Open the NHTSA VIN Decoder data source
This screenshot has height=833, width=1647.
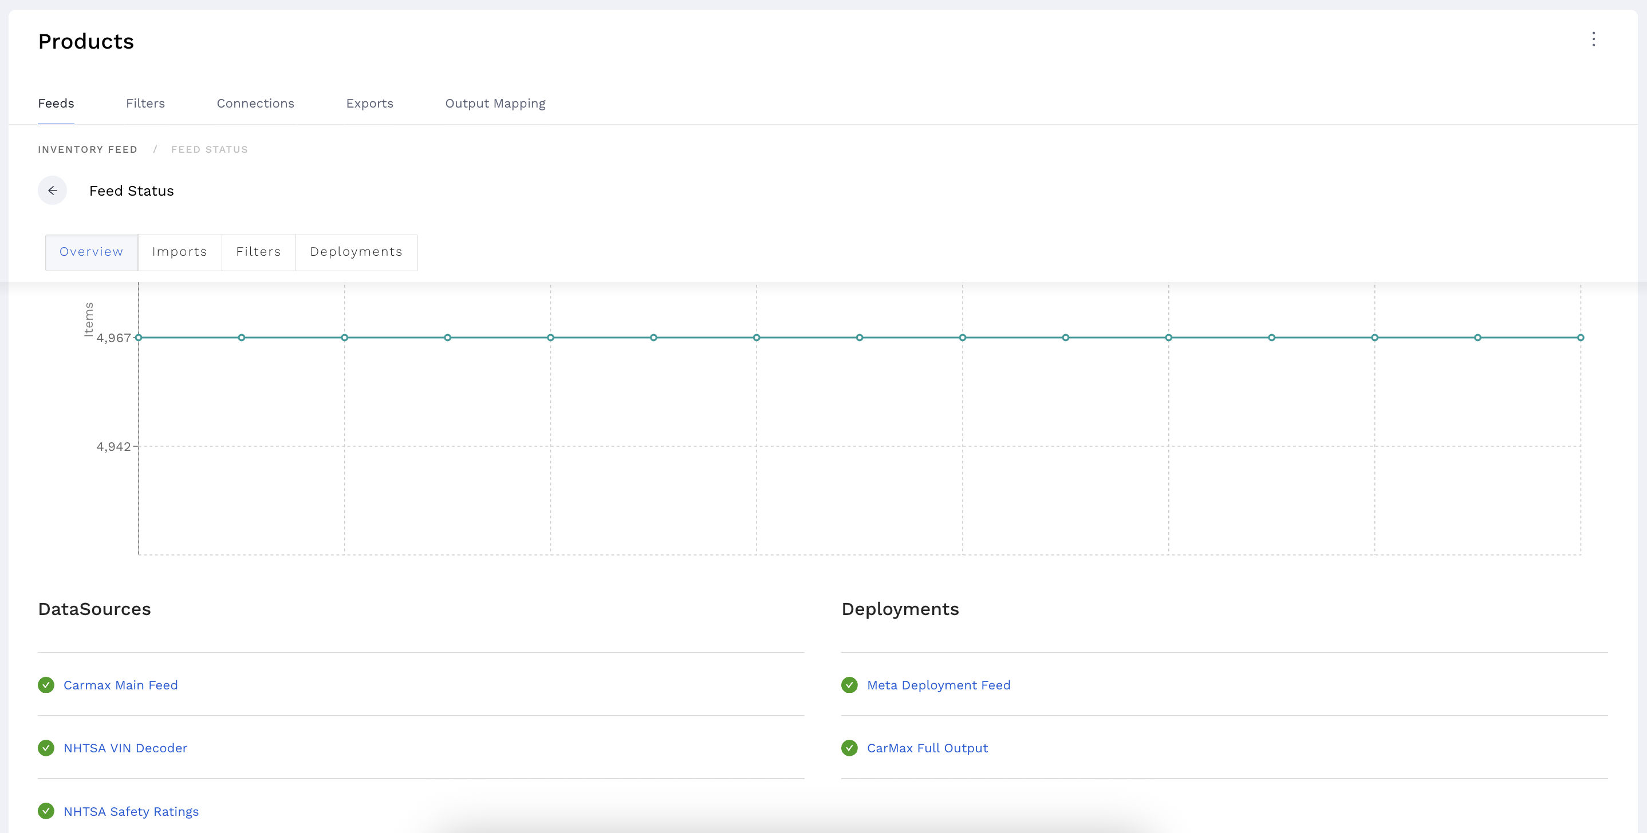[125, 747]
